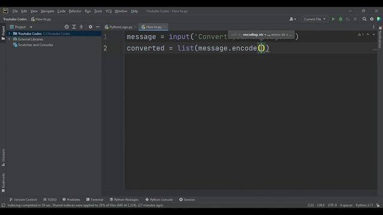Open Python Packages tool window
This screenshot has height=215, width=383.
coord(124,199)
